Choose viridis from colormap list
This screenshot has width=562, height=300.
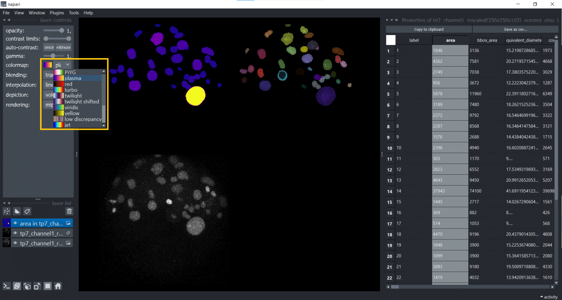(x=78, y=107)
